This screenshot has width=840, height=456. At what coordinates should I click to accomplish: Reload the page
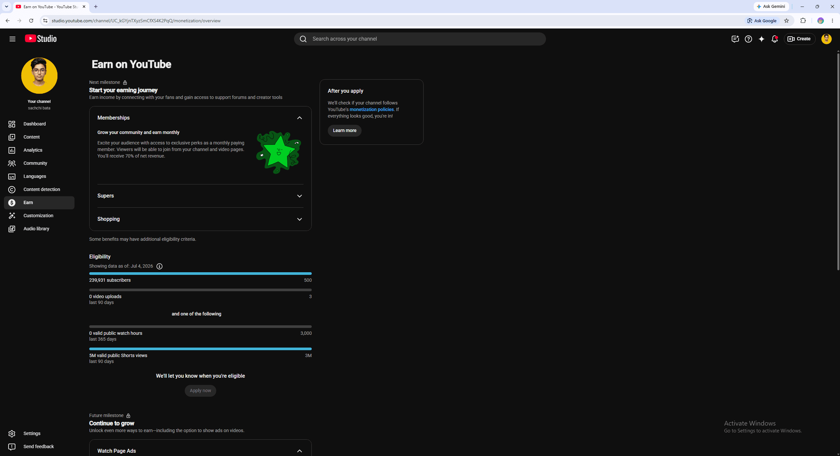[x=31, y=21]
